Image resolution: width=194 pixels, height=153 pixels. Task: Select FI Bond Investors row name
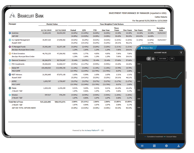tap(18, 54)
